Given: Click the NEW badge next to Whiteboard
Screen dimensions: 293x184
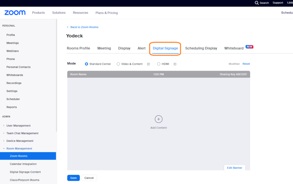Looking at the screenshot, I should [x=249, y=46].
